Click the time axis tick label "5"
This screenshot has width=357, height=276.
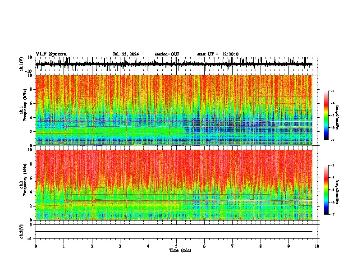click(176, 246)
